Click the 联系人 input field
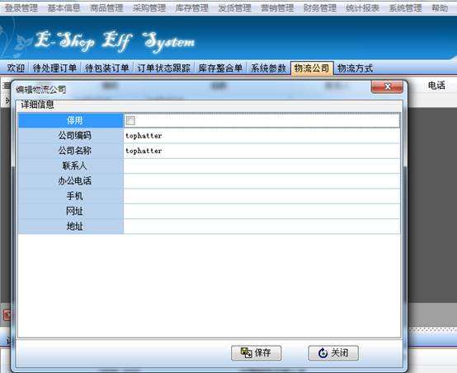457x373 pixels. [261, 166]
